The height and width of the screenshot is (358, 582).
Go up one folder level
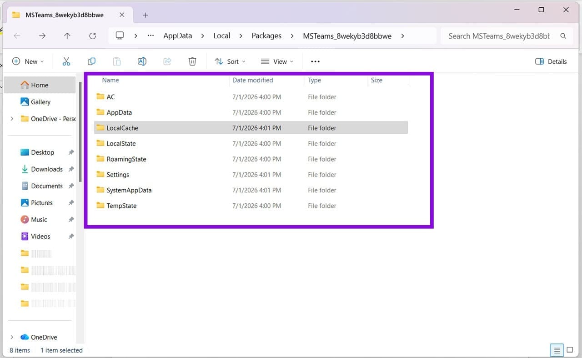[67, 36]
